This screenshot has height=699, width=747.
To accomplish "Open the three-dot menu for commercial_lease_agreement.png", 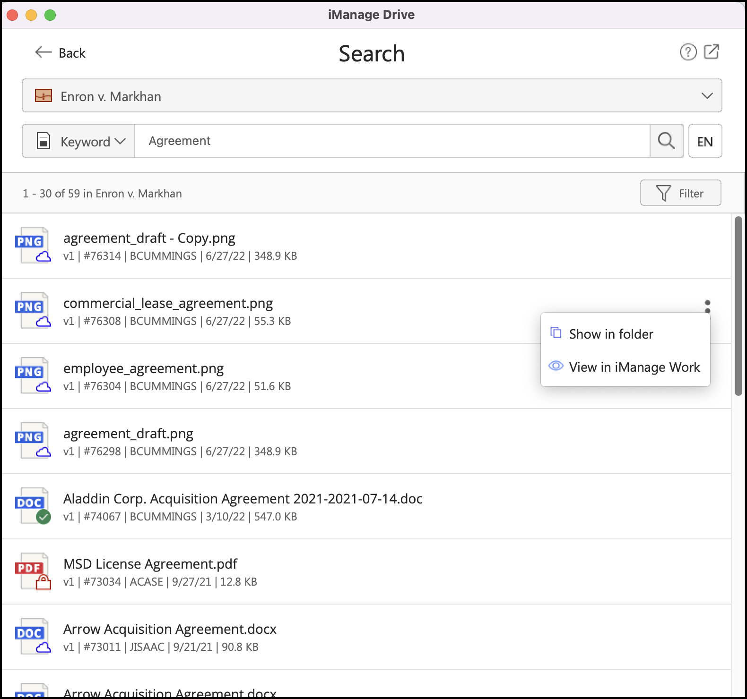I will tap(707, 307).
